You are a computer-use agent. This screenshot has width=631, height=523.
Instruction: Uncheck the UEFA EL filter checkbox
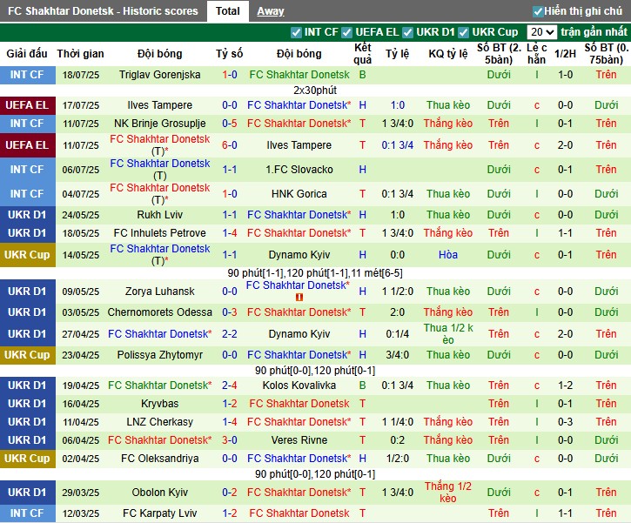tap(348, 32)
